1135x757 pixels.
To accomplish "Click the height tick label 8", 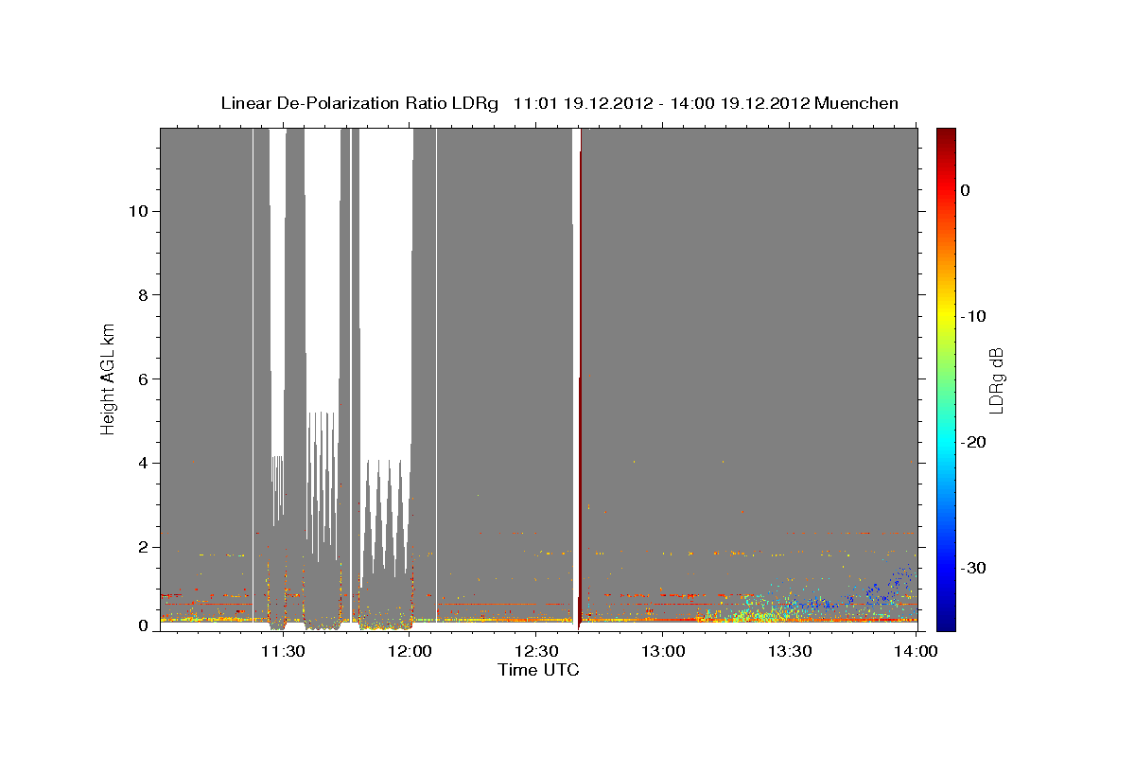I will click(143, 295).
